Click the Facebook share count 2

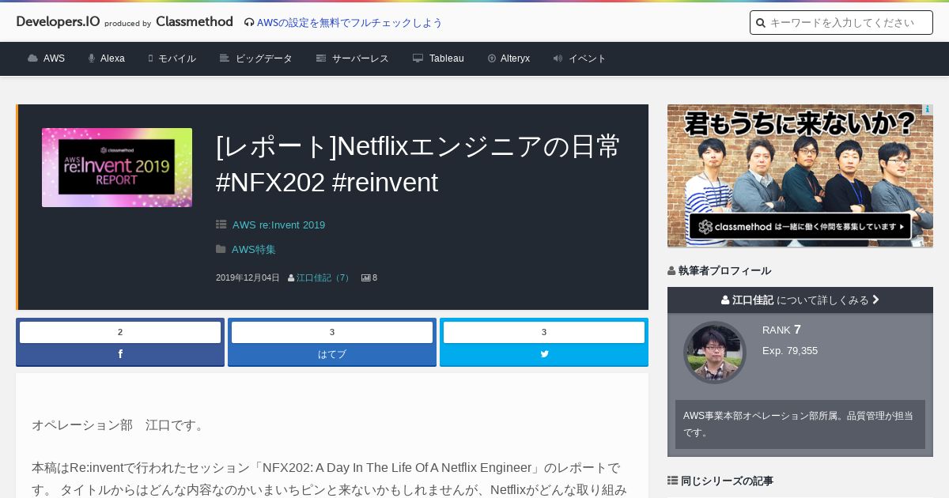[120, 332]
